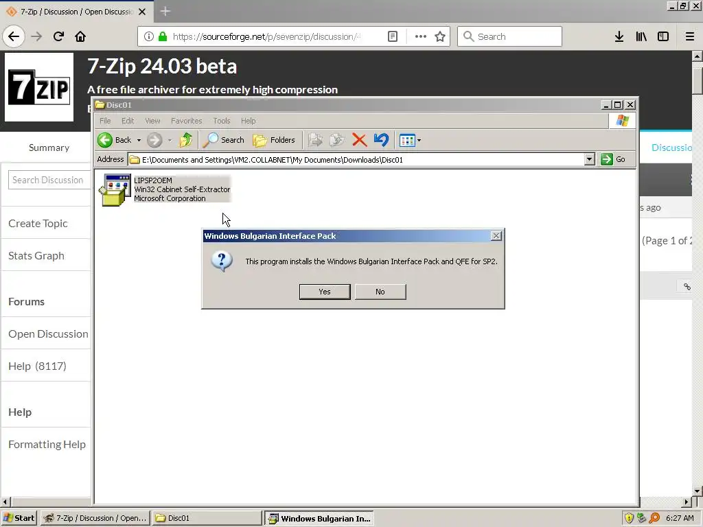This screenshot has width=703, height=527.
Task: Toggle the Folders pane in Explorer
Action: (x=274, y=140)
